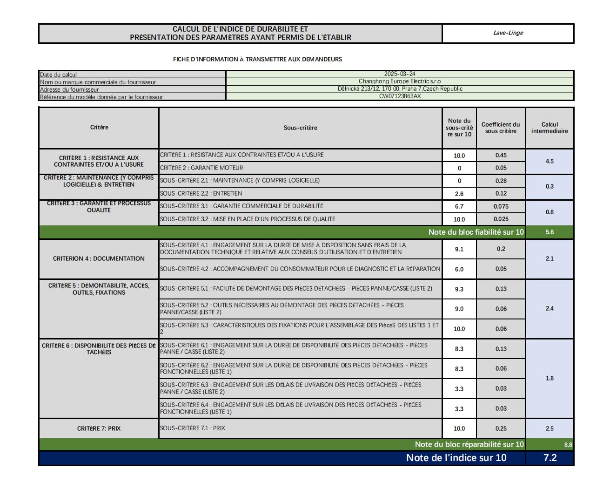The image size is (610, 495).
Task: Click the repairability block score "8.8"
Action: (x=568, y=445)
